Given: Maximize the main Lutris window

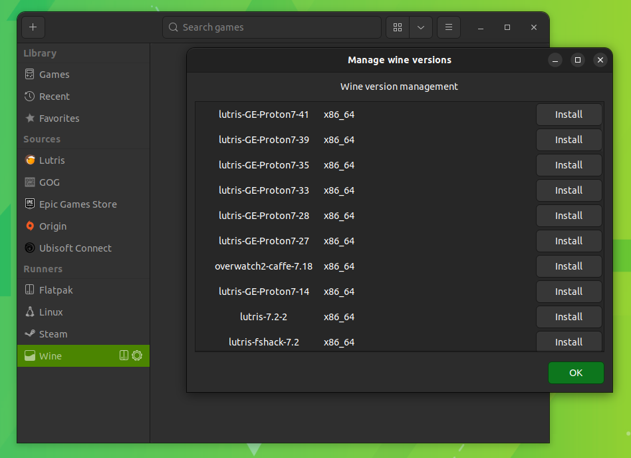Looking at the screenshot, I should pos(507,27).
